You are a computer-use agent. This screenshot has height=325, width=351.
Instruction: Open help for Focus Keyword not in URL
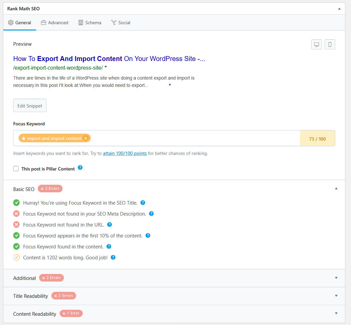pos(109,225)
